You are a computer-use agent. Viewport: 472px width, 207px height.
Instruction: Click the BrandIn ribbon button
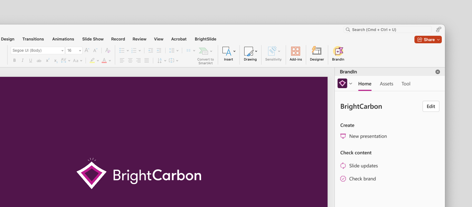pyautogui.click(x=338, y=54)
